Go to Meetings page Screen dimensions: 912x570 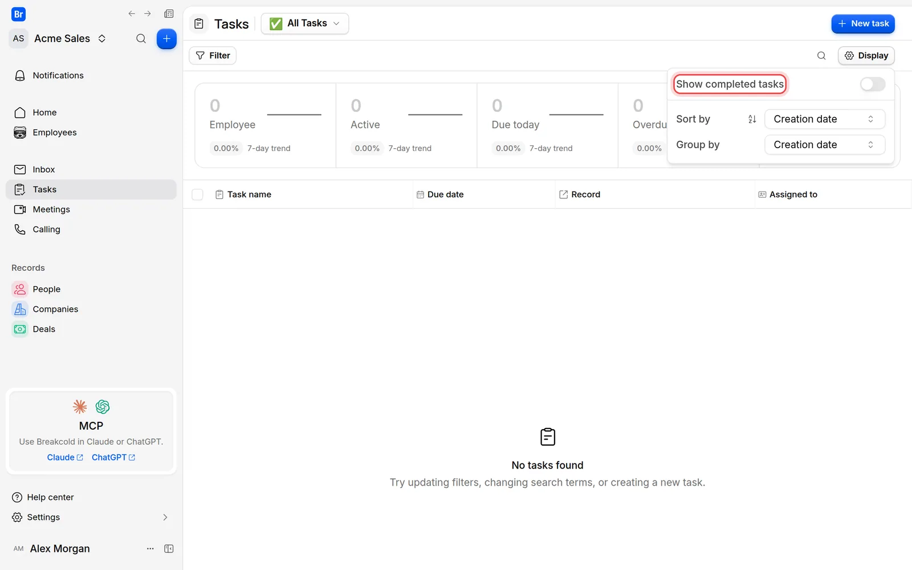pos(91,209)
